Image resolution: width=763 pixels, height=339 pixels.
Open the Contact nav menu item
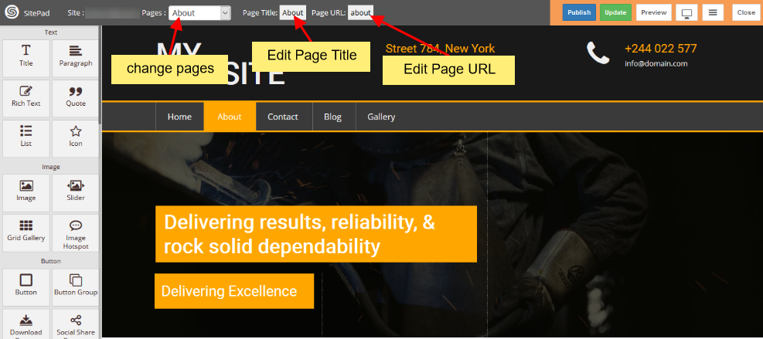click(282, 117)
